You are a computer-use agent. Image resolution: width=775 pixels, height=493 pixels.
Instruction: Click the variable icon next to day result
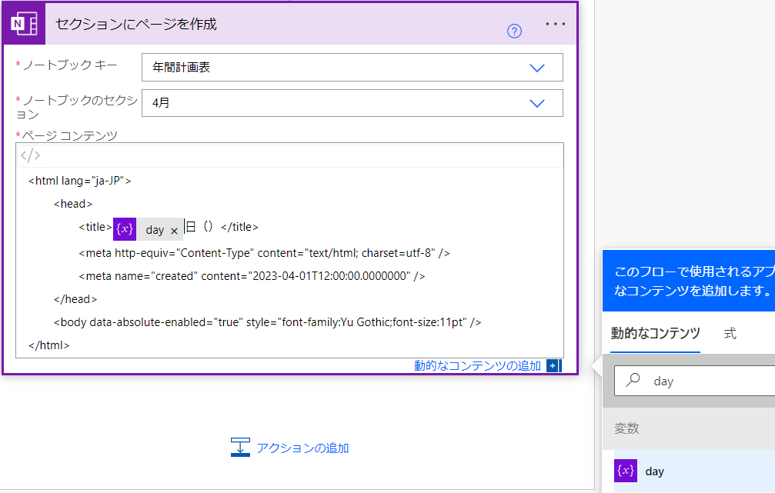[626, 471]
